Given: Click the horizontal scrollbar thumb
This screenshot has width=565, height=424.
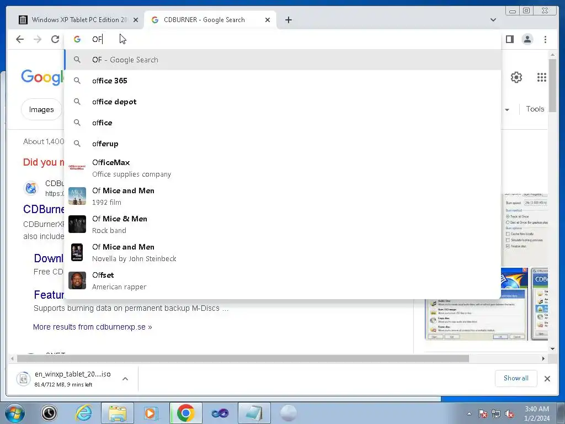Looking at the screenshot, I should tap(243, 358).
